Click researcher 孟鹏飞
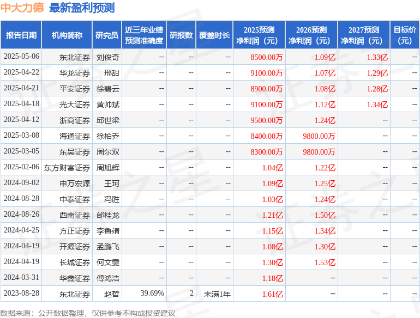Screen dimensions: 420x318 [x=107, y=247]
